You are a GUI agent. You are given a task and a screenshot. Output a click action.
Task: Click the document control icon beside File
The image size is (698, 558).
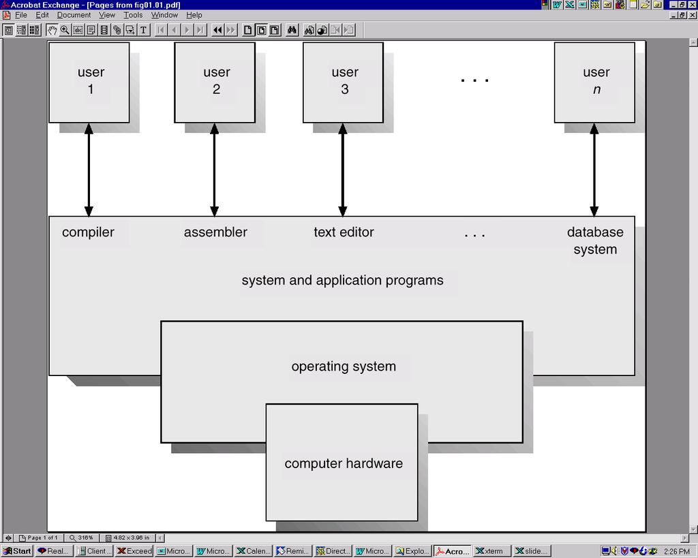pyautogui.click(x=6, y=15)
